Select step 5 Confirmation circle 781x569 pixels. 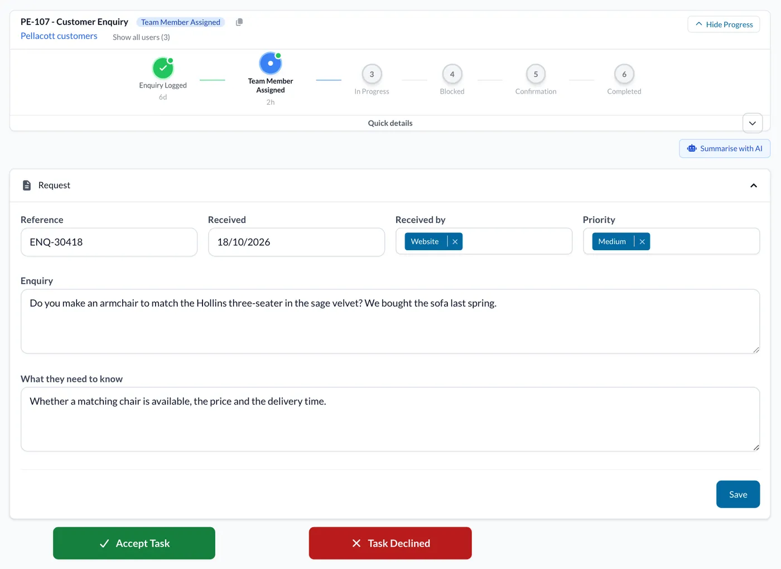tap(536, 74)
